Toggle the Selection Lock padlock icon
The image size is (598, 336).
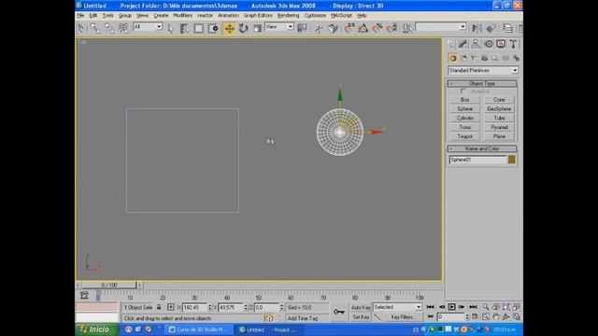pos(159,307)
